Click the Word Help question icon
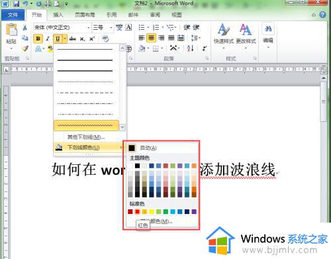 [x=322, y=15]
